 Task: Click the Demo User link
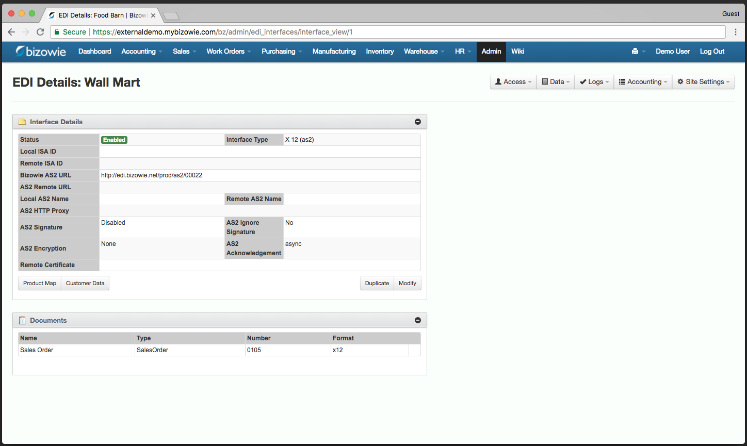pos(673,52)
